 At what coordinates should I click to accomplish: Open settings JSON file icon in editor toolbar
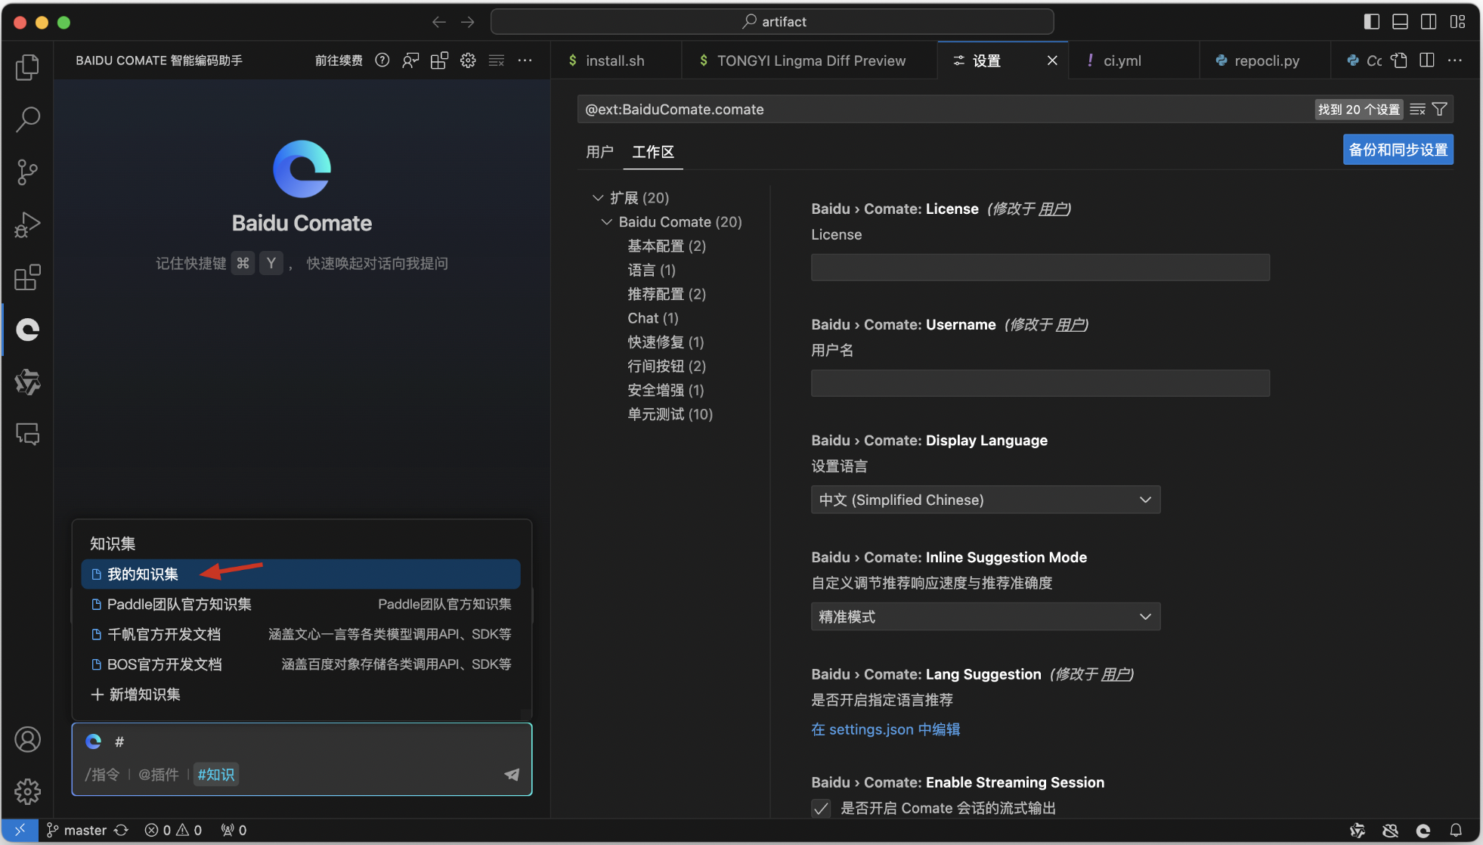point(1399,60)
